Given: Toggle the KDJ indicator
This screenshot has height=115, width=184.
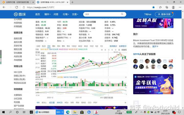Looking at the screenshot, I should (66, 102).
